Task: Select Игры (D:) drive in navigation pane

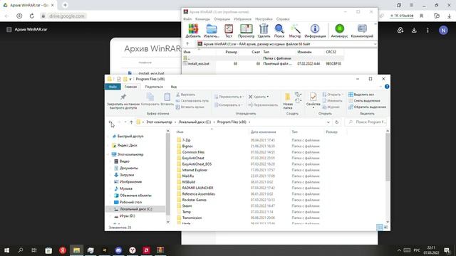Action: tap(127, 216)
